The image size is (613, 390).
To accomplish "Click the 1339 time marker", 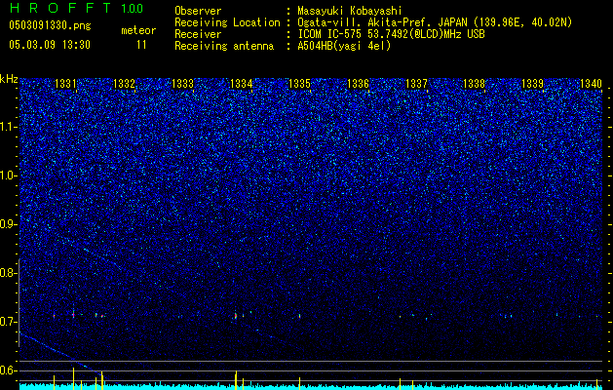I will [x=533, y=83].
